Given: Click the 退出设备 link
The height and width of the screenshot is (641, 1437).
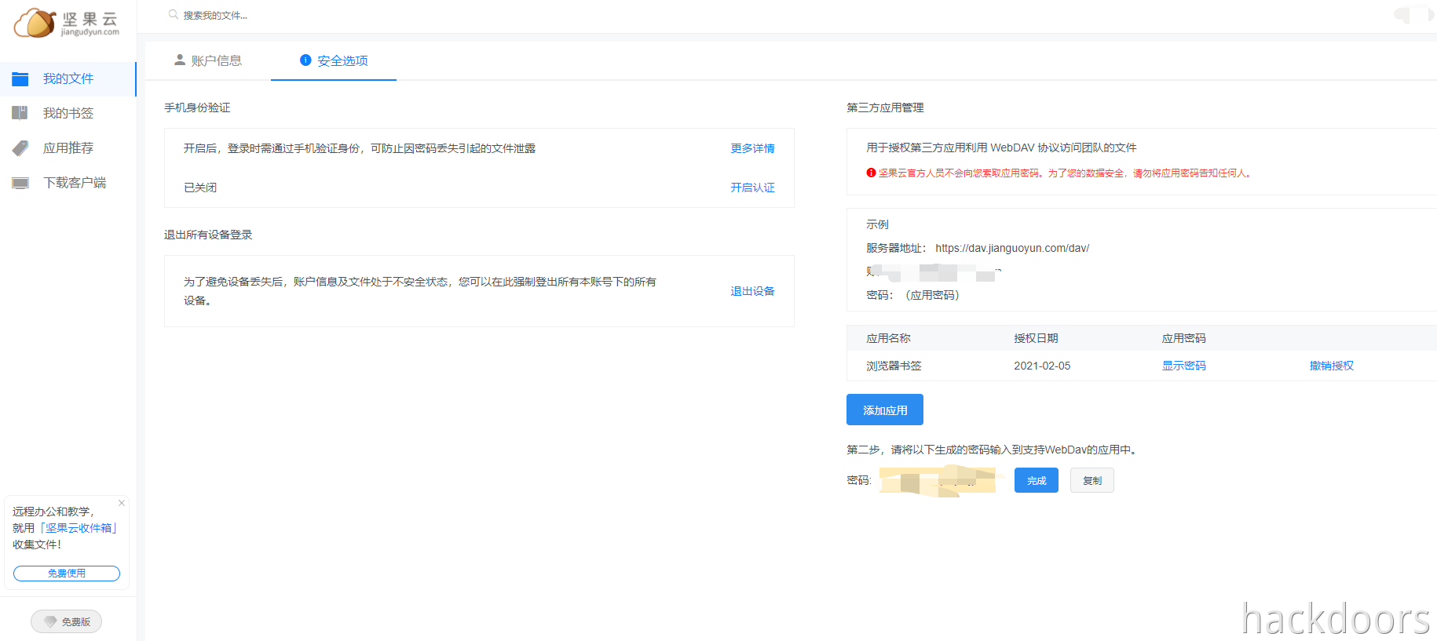Looking at the screenshot, I should (x=752, y=291).
